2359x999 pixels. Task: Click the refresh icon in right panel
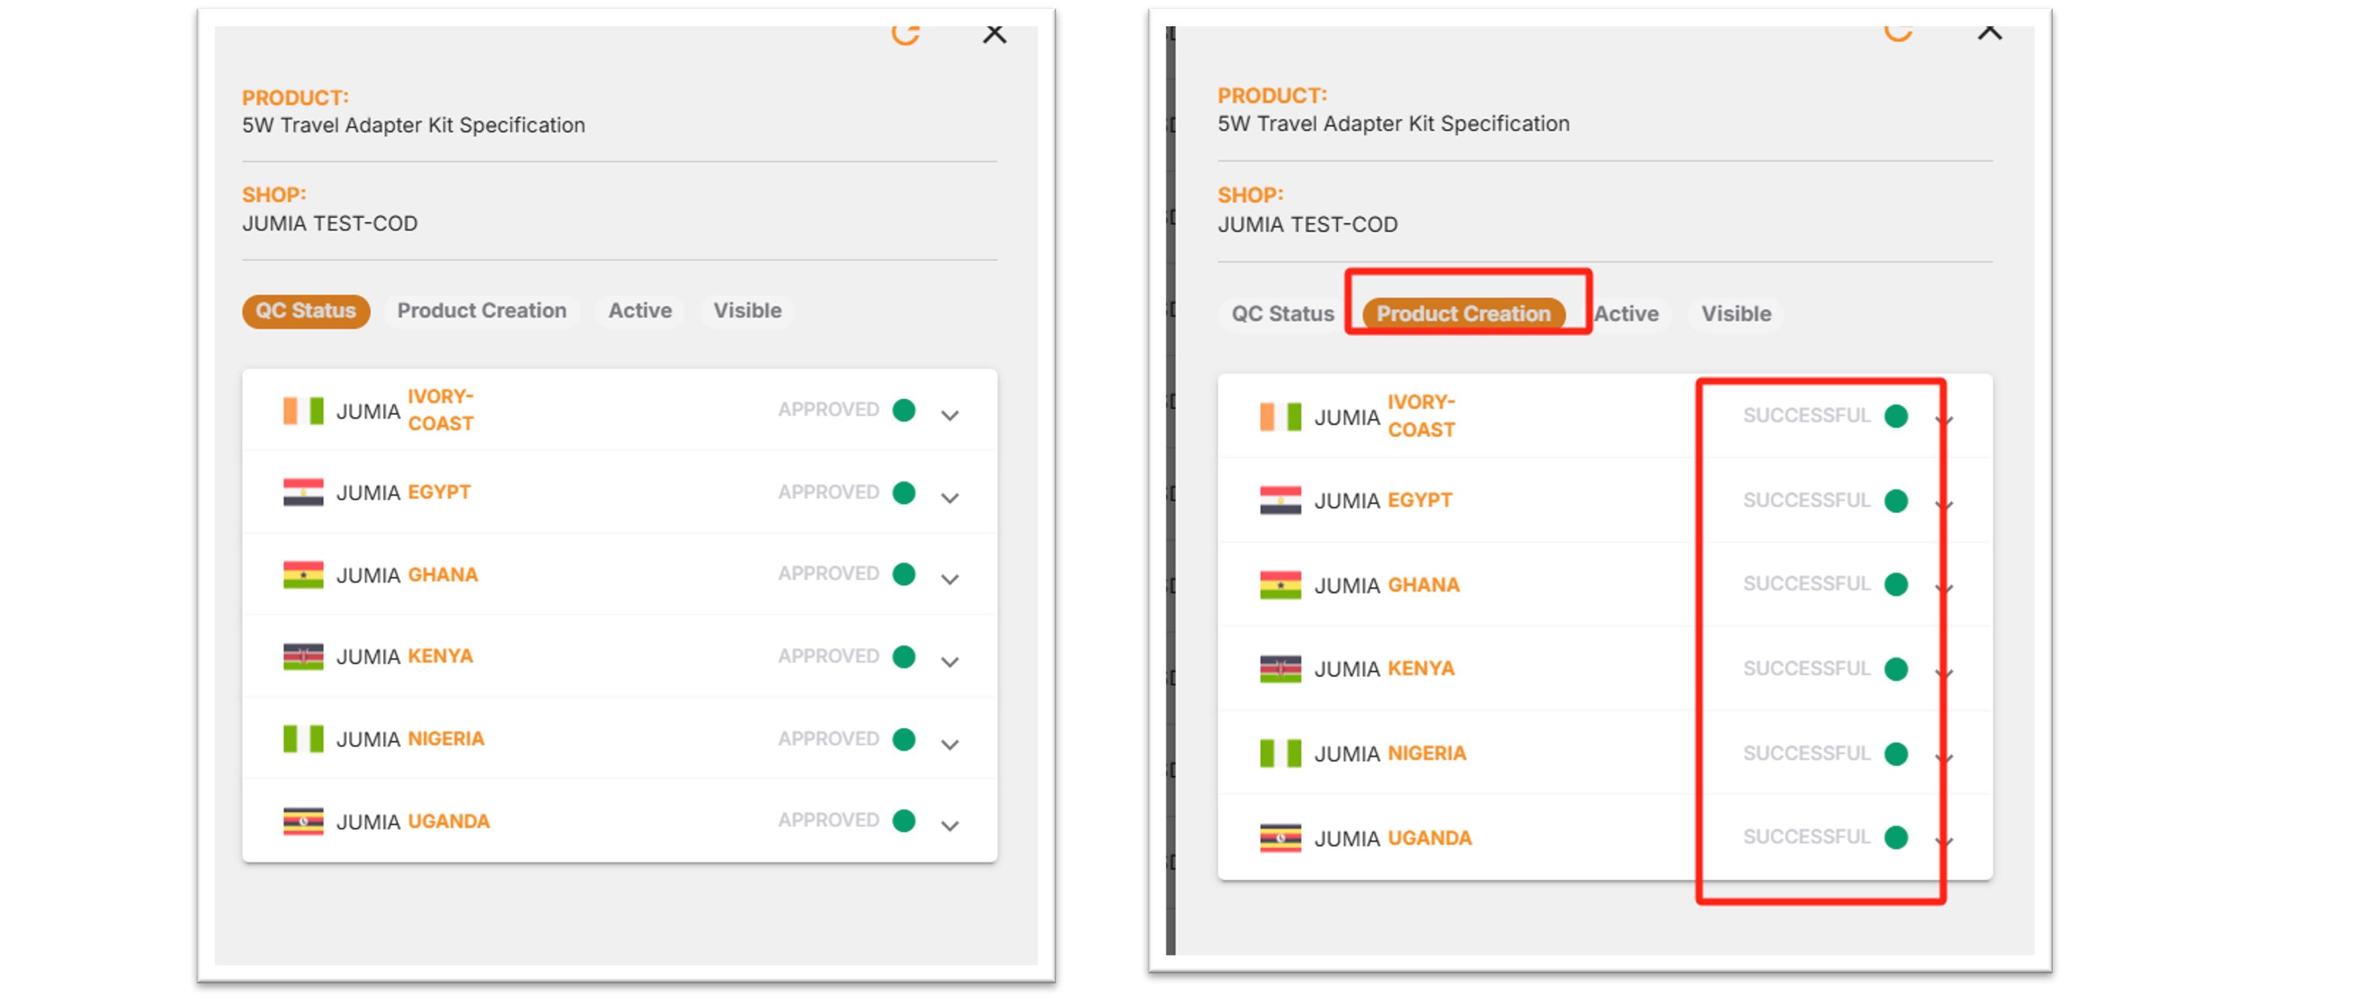click(1897, 33)
